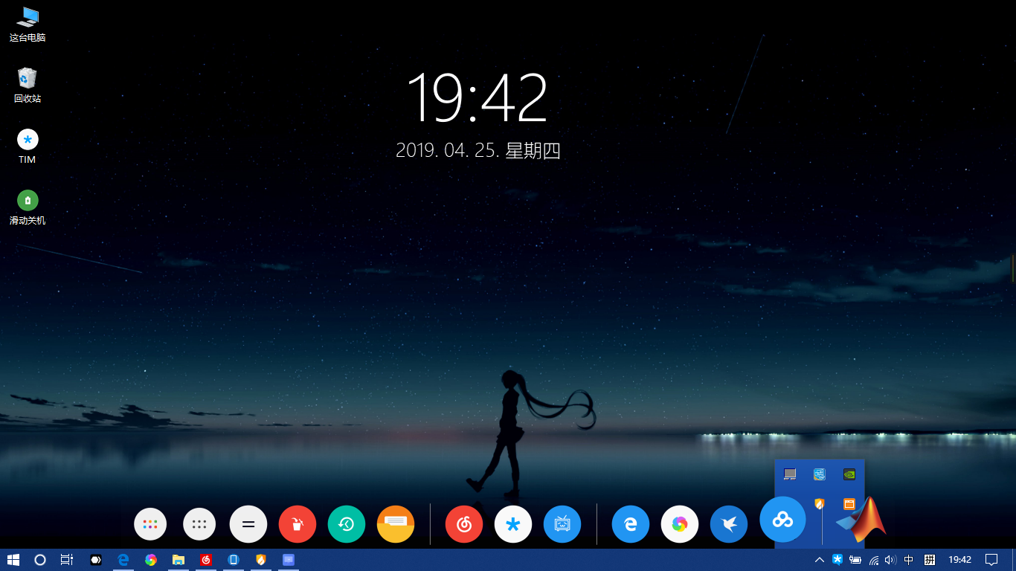Launch TIM from the dock
This screenshot has height=571, width=1016.
(513, 524)
